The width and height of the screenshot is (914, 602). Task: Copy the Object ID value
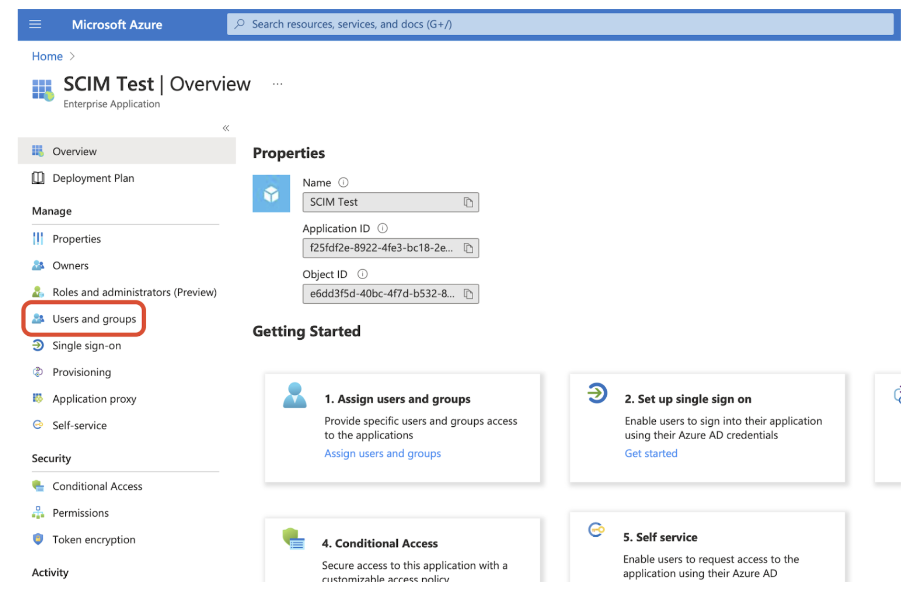(x=468, y=294)
